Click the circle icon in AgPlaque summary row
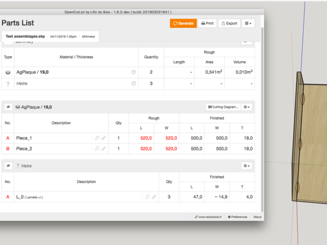Viewport: 327px width, 245px height. (x=134, y=72)
